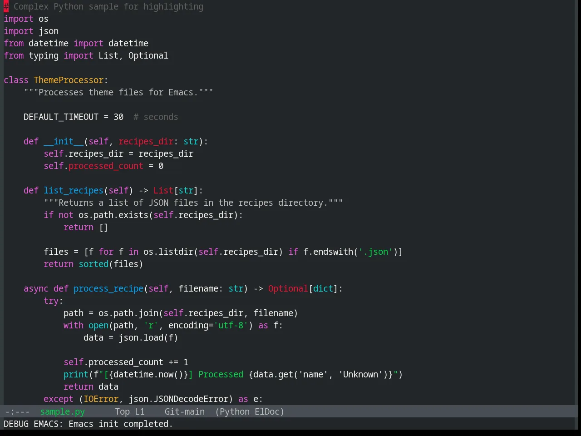The image size is (581, 436).
Task: Click DEFAULT_TIMEOUT constant
Action: [x=61, y=117]
